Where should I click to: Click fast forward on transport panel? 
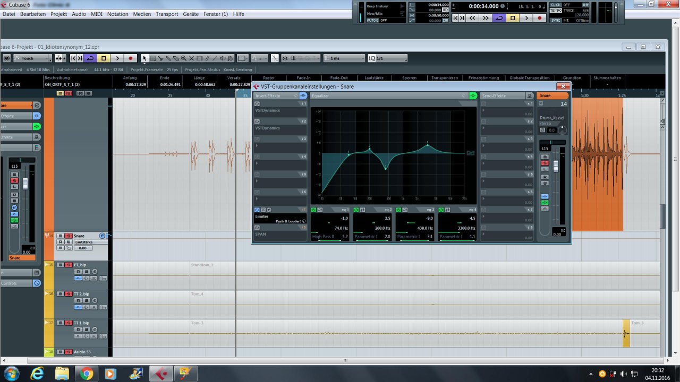pos(486,18)
